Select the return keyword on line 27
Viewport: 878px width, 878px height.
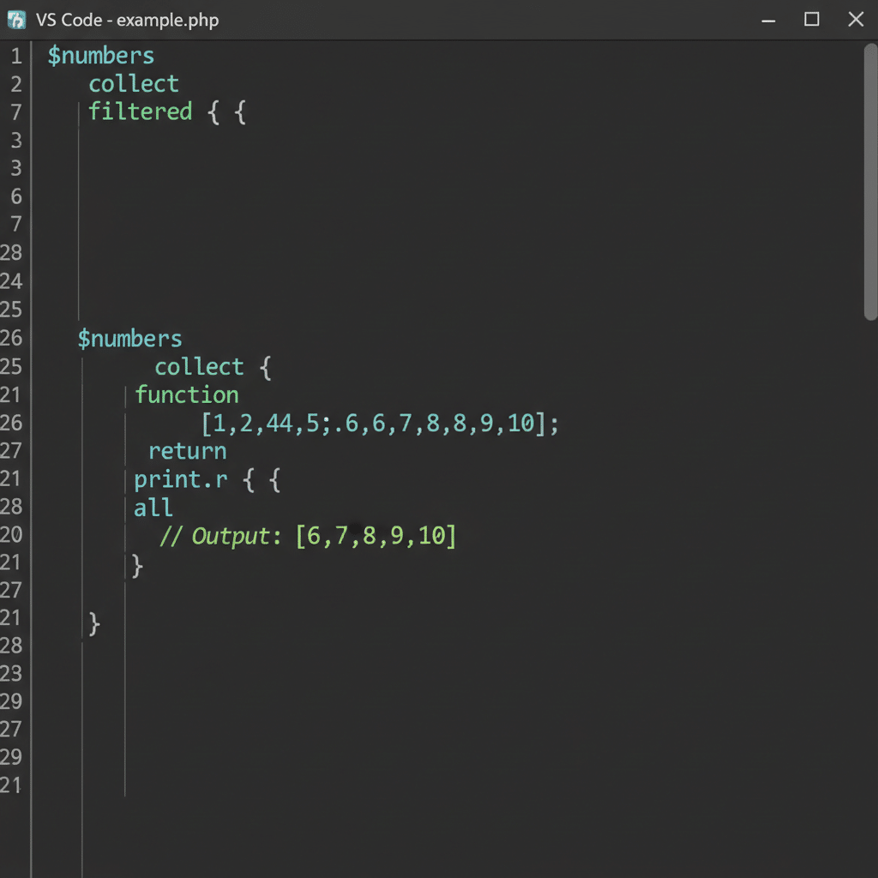(x=188, y=450)
